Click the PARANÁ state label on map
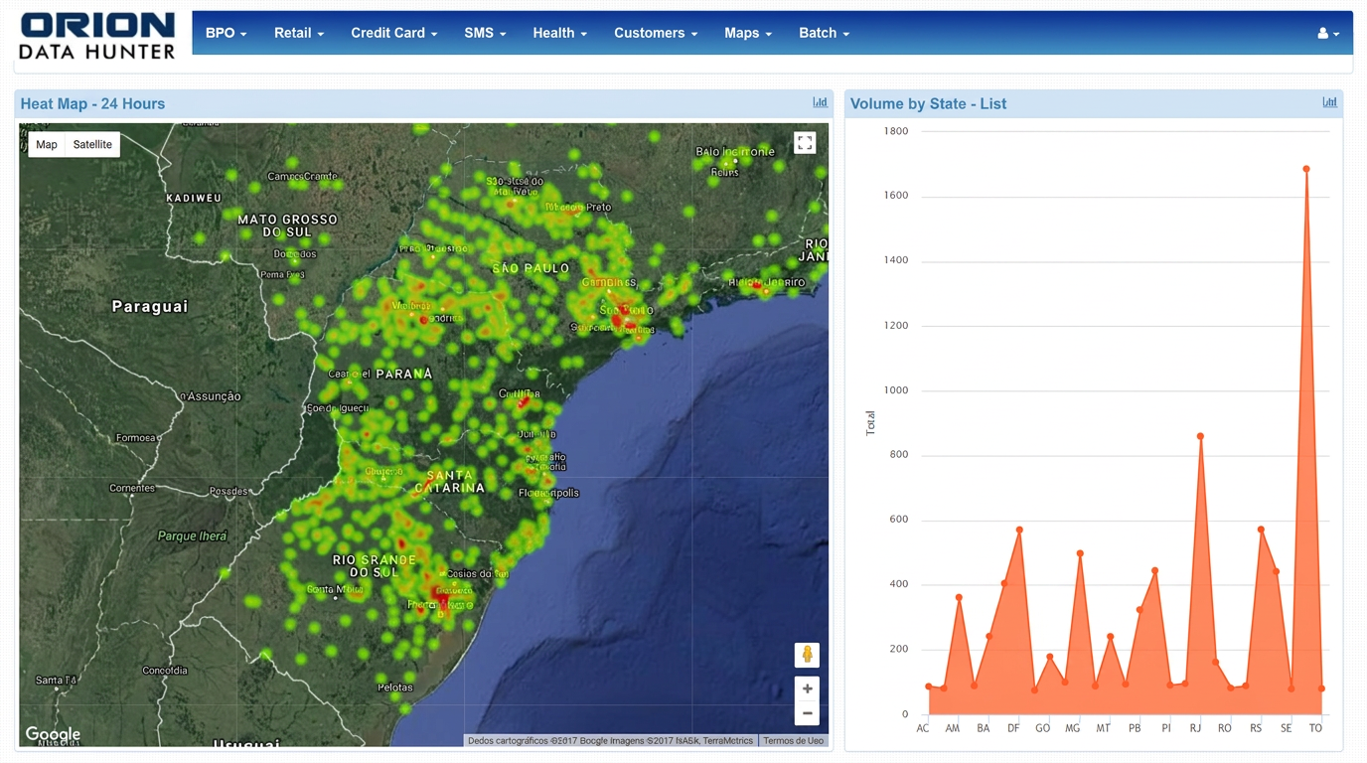The height and width of the screenshot is (763, 1367). (403, 374)
